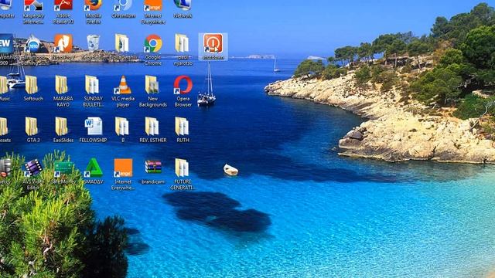Select the VLC media player cone

(123, 91)
